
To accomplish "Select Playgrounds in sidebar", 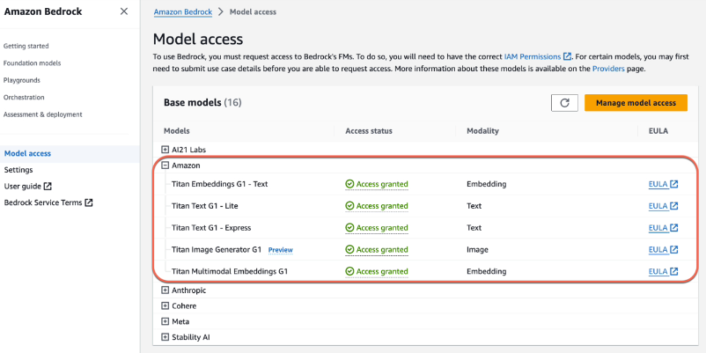I will tap(22, 80).
